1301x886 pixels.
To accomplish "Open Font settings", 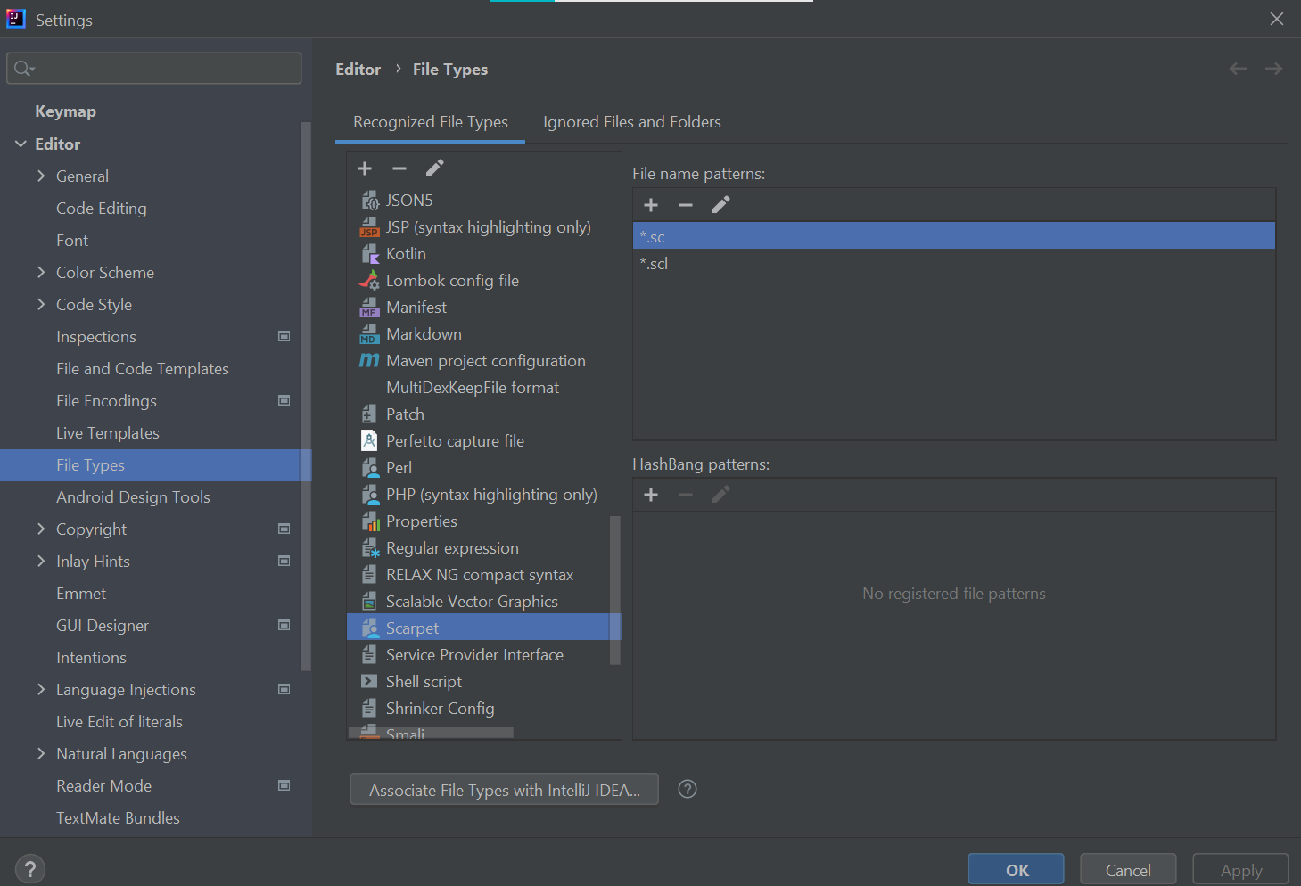I will click(72, 240).
